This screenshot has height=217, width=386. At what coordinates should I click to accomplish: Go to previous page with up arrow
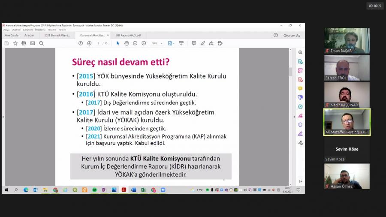coord(81,43)
